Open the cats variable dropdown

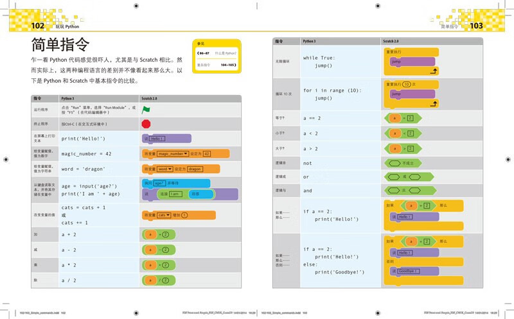coord(168,215)
